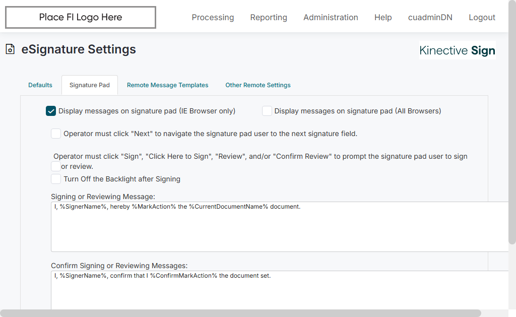Go to the Other Remote Settings tab
Image resolution: width=516 pixels, height=317 pixels.
[258, 85]
